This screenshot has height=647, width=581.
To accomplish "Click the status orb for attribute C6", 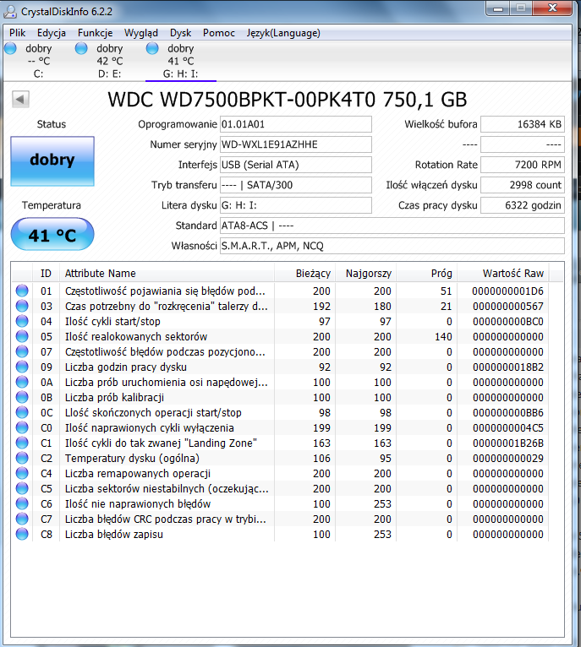I will (22, 503).
